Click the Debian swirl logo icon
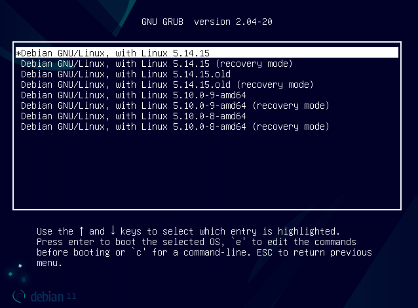418x308 pixels. (20, 296)
